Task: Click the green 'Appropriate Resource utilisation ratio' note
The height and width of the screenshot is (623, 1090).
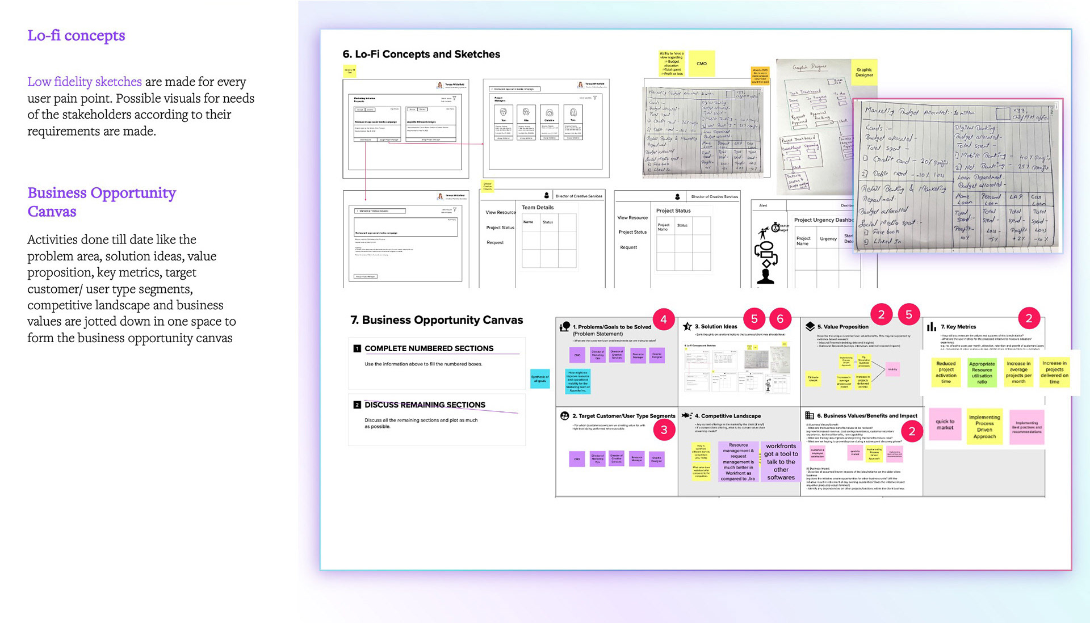Action: pos(982,373)
